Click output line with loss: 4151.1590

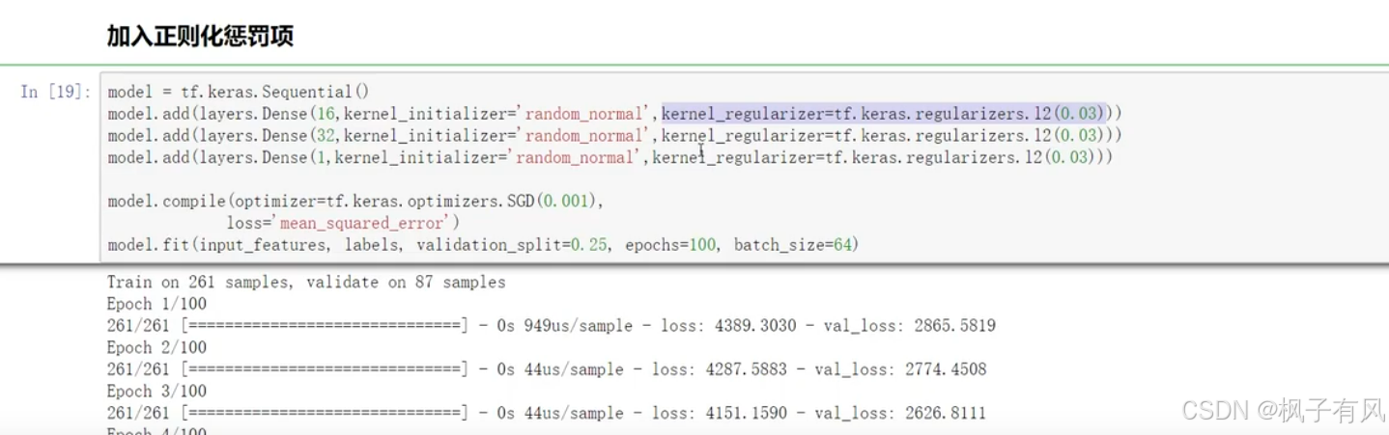pos(547,413)
